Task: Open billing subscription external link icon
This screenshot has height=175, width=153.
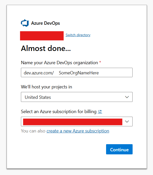Action: [100, 112]
